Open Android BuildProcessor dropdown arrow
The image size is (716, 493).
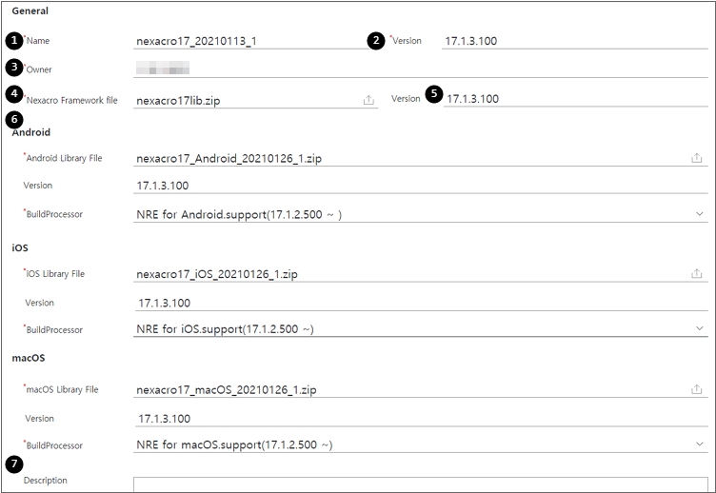click(x=699, y=213)
